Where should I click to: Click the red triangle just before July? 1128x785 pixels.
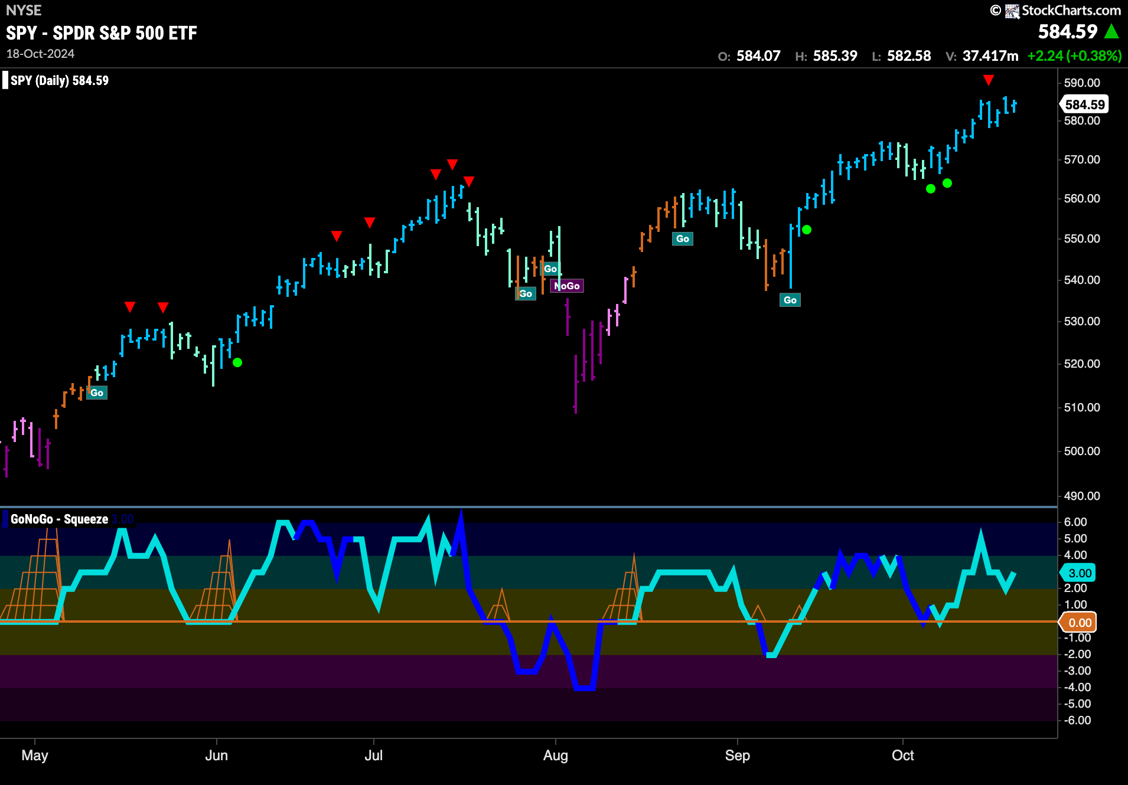[x=370, y=223]
